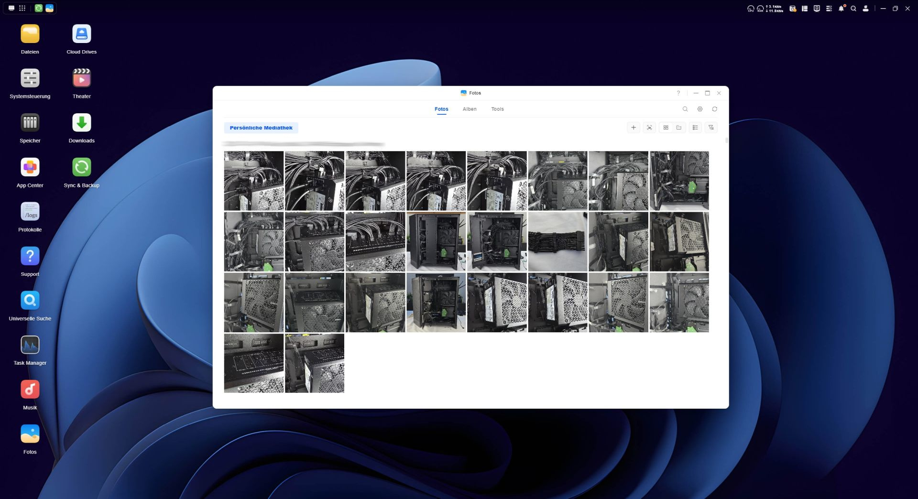Open the Tools tab

(497, 109)
